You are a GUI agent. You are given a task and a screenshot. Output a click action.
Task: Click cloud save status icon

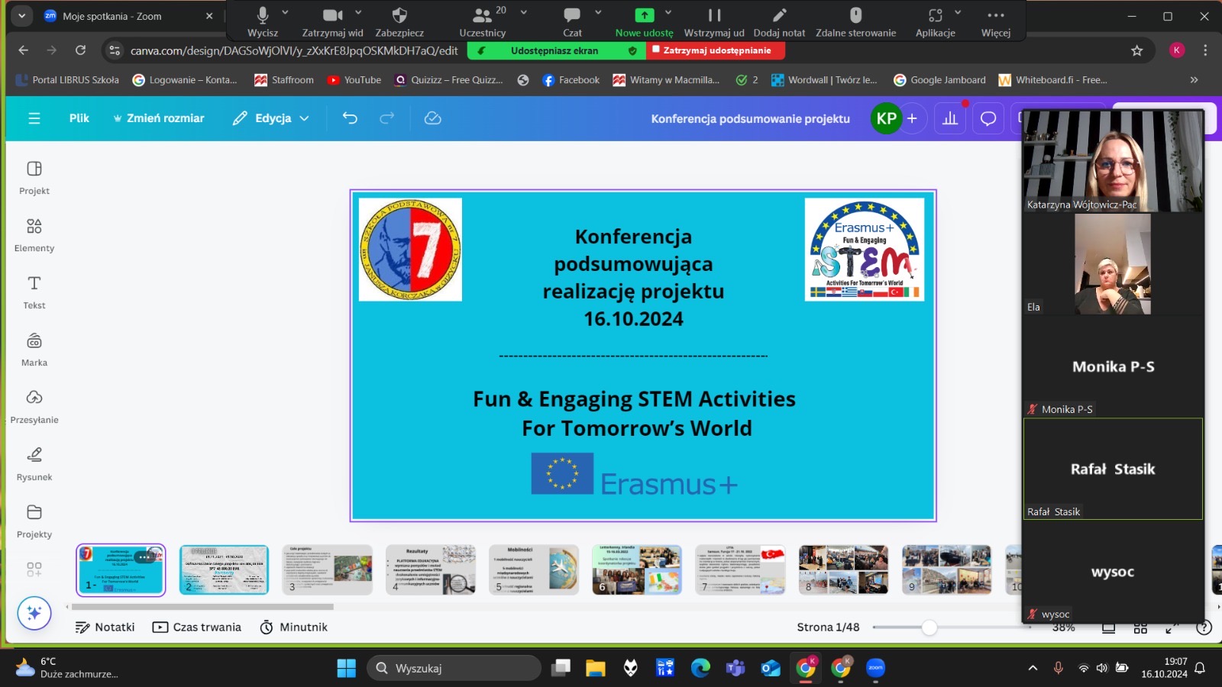click(433, 118)
